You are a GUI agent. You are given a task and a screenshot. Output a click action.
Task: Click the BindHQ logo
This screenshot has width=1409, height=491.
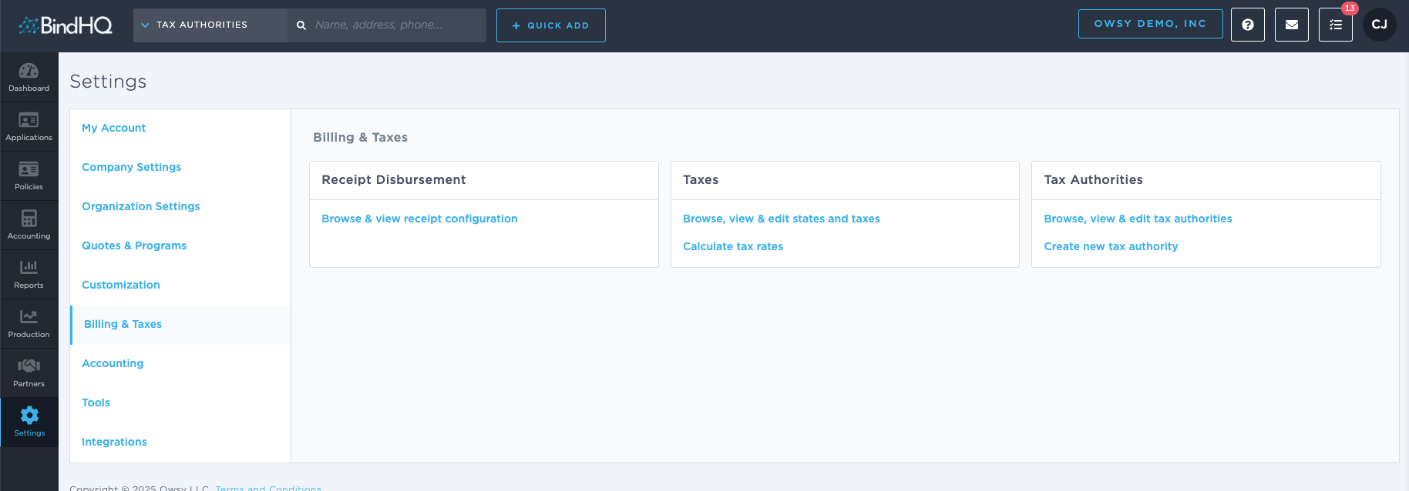(66, 25)
